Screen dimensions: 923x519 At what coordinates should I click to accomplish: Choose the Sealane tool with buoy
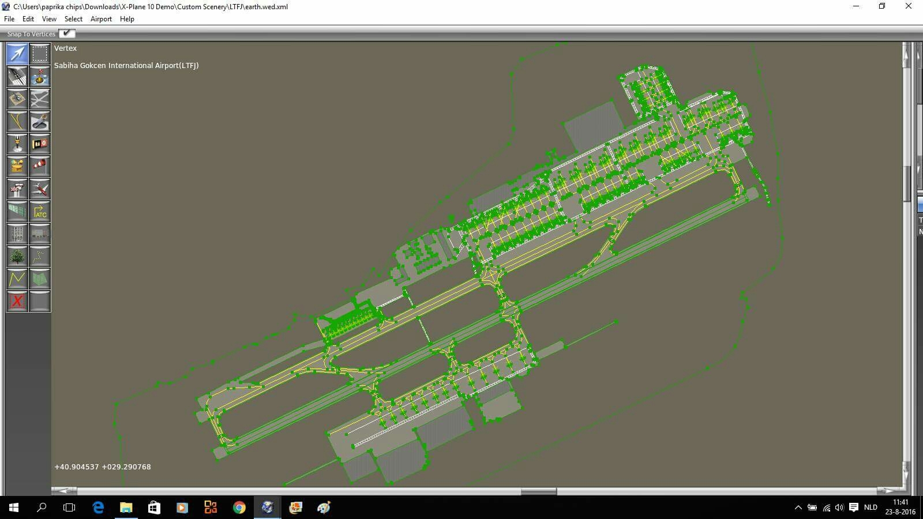point(40,76)
